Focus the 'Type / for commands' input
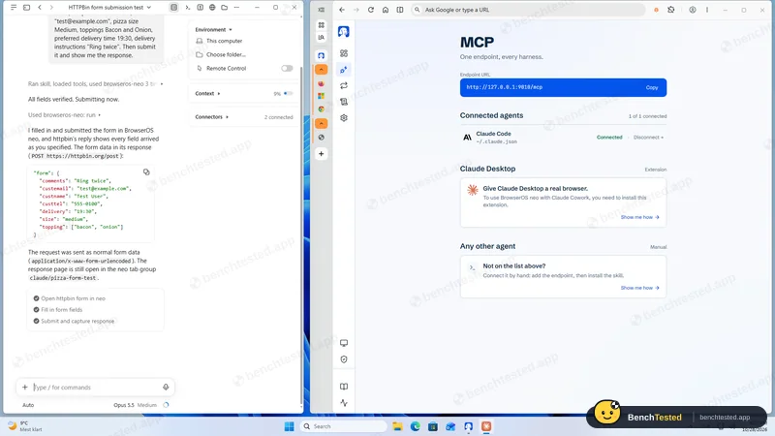This screenshot has width=775, height=436. [x=96, y=387]
